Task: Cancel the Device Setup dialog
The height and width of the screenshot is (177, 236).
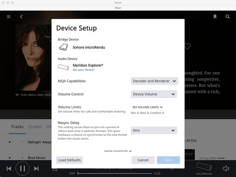Action: click(x=143, y=160)
